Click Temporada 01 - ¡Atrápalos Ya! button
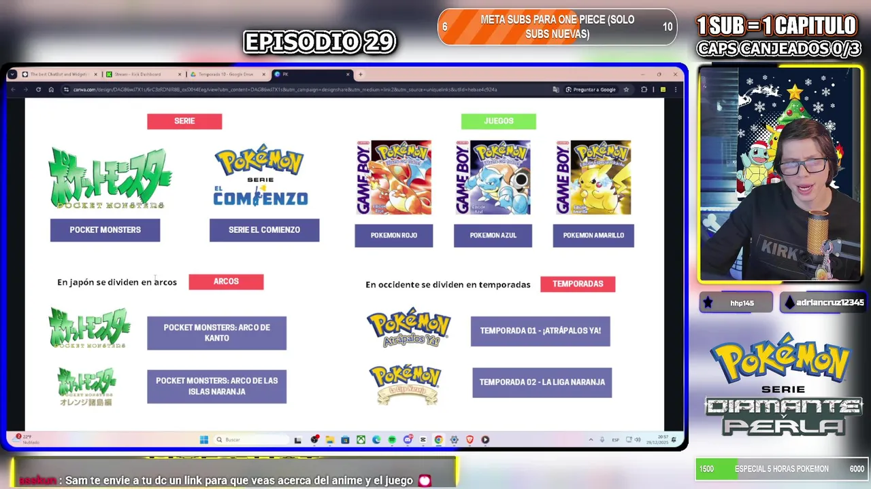This screenshot has height=489, width=871. point(540,331)
